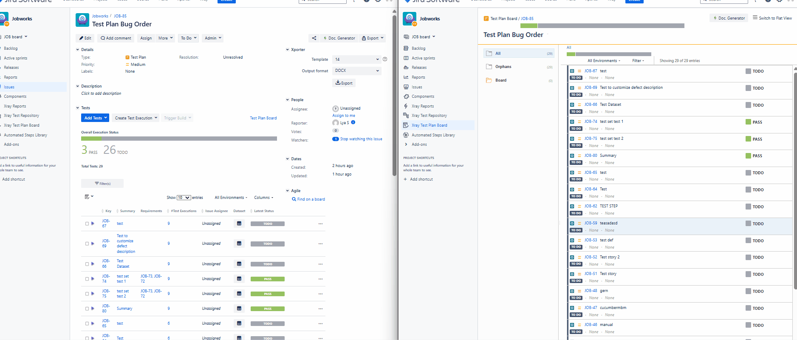
Task: Click the play arrow beside JOB-69
Action: click(93, 244)
